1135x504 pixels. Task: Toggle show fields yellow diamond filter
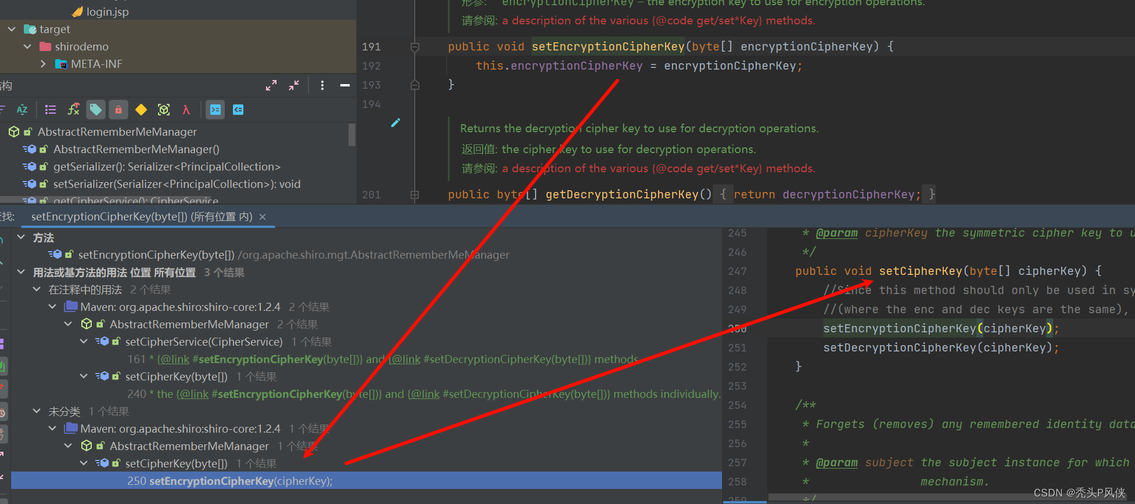pos(141,110)
